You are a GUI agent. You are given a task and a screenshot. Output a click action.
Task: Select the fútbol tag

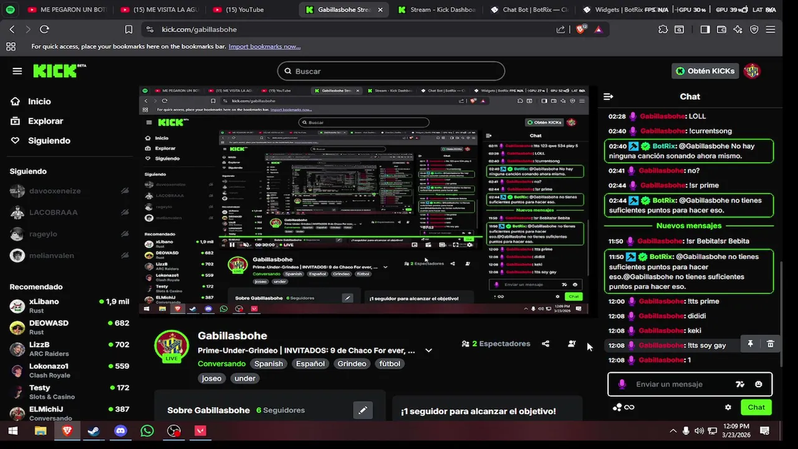coord(390,364)
